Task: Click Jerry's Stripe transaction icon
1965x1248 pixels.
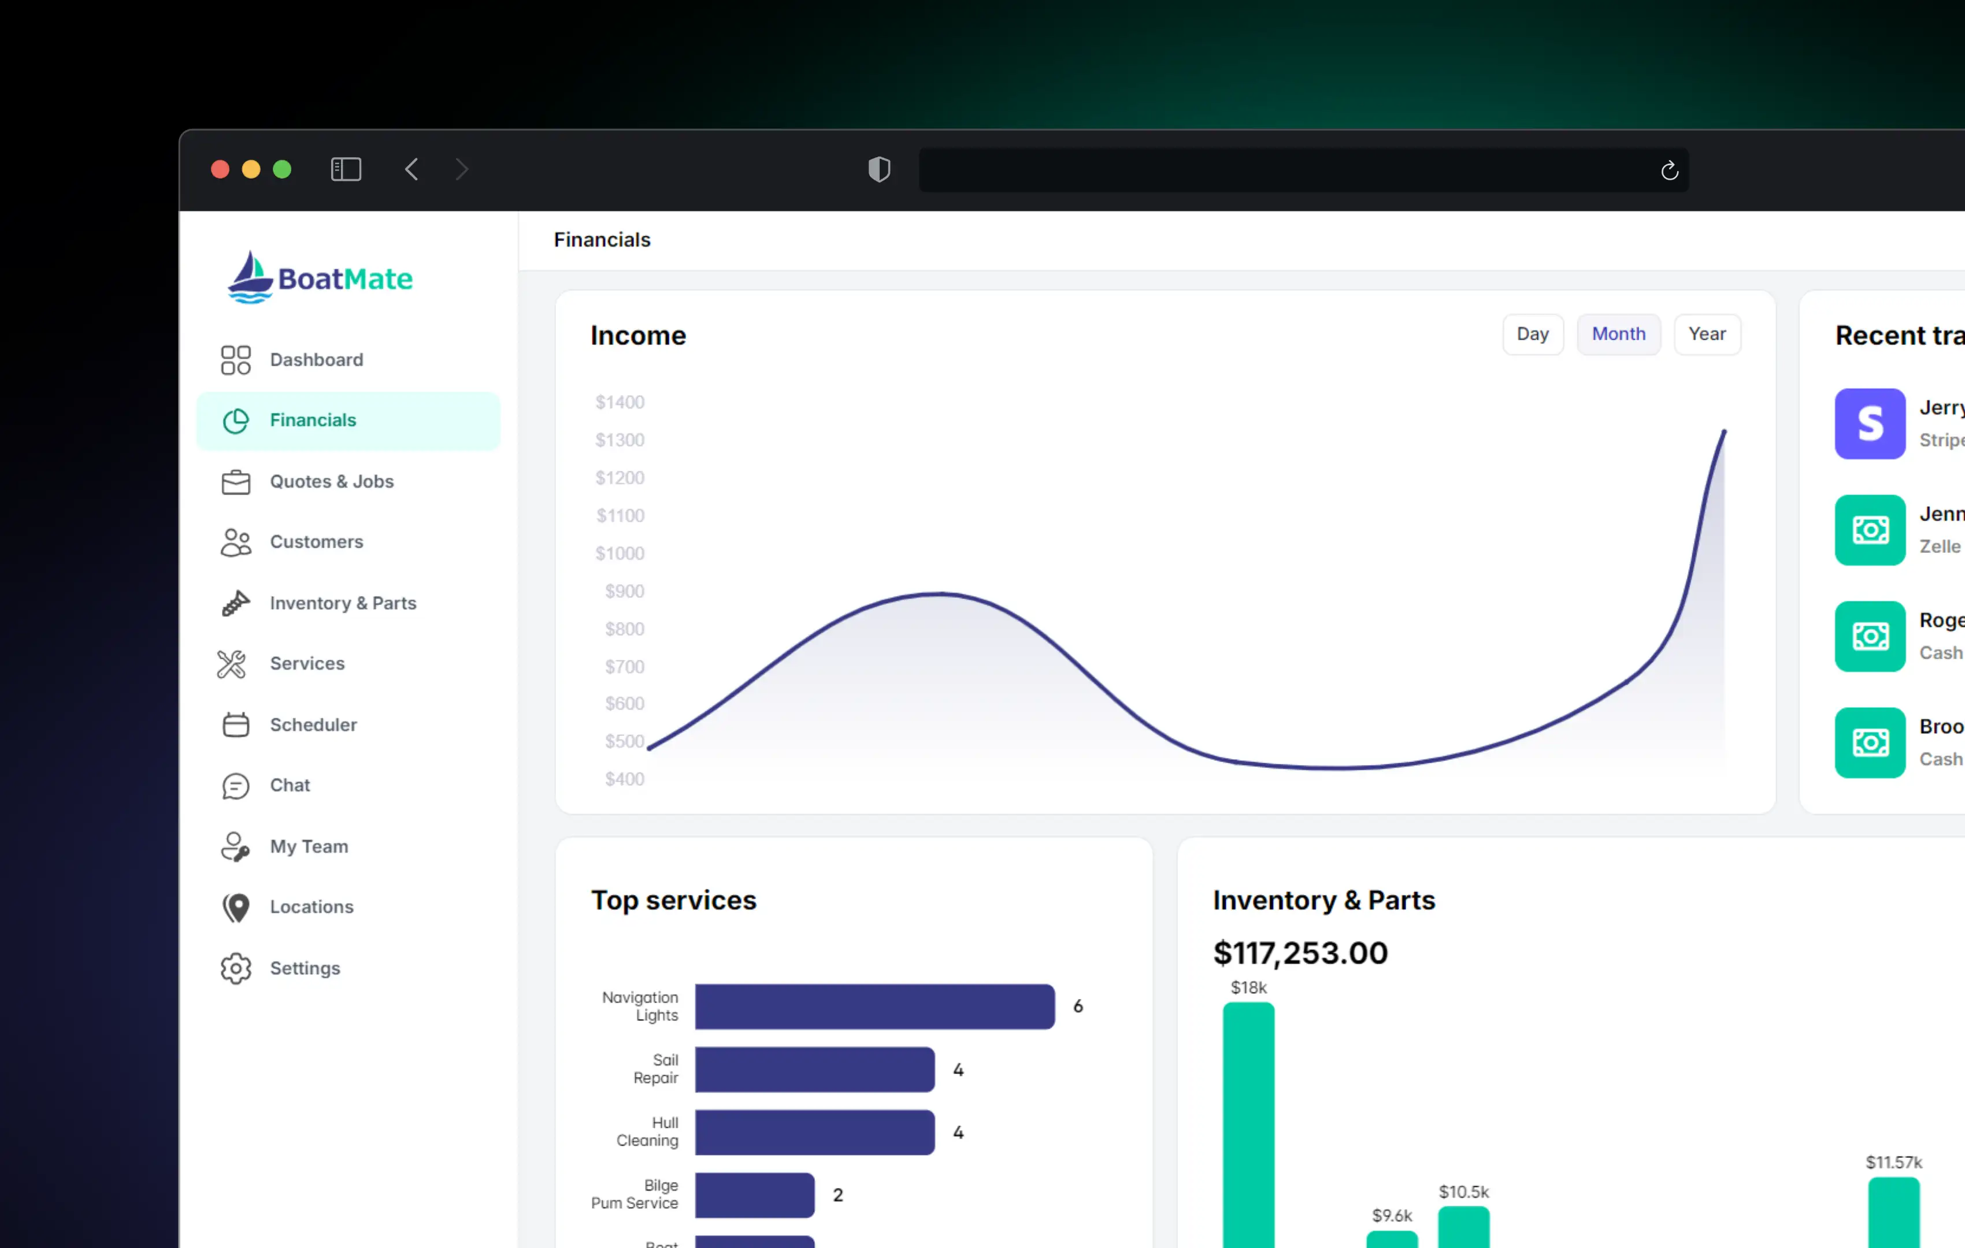Action: click(x=1870, y=424)
